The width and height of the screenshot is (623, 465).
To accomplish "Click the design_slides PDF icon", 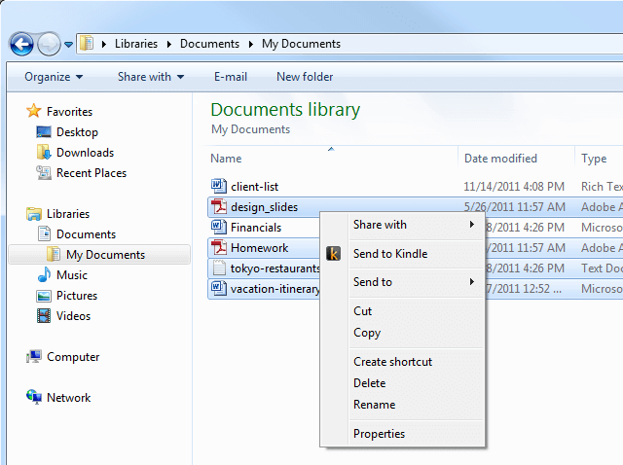I will tap(218, 206).
